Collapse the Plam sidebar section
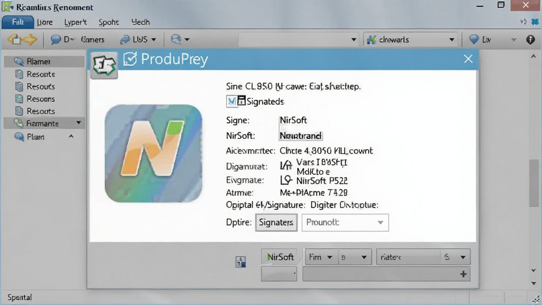 pos(71,137)
